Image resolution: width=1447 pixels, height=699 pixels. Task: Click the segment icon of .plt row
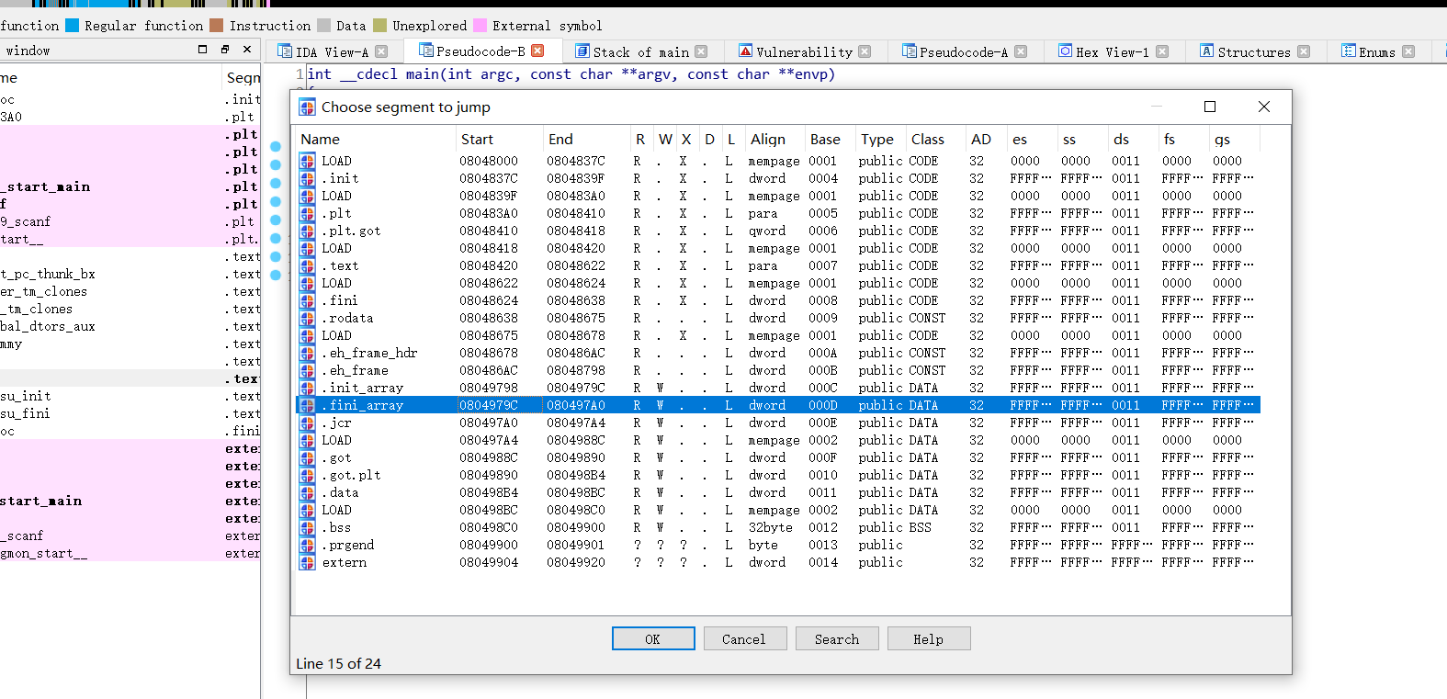(x=307, y=213)
